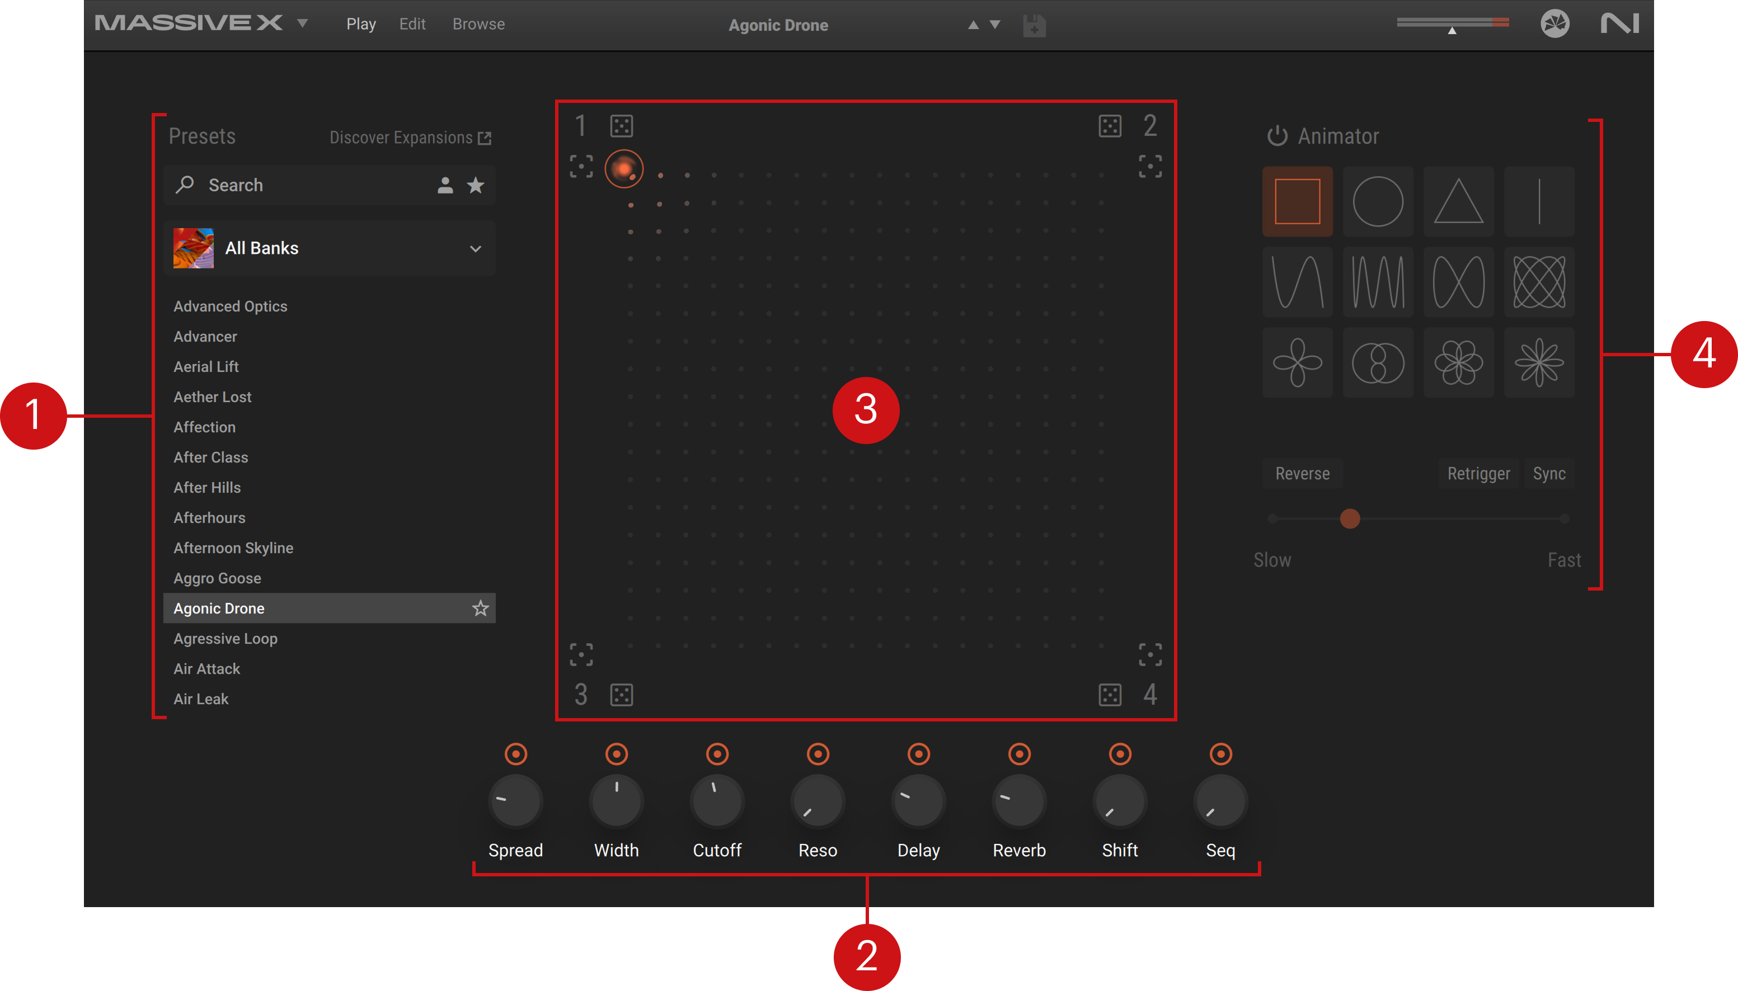Toggle Sync in the Animator
The image size is (1738, 991).
coord(1549,474)
